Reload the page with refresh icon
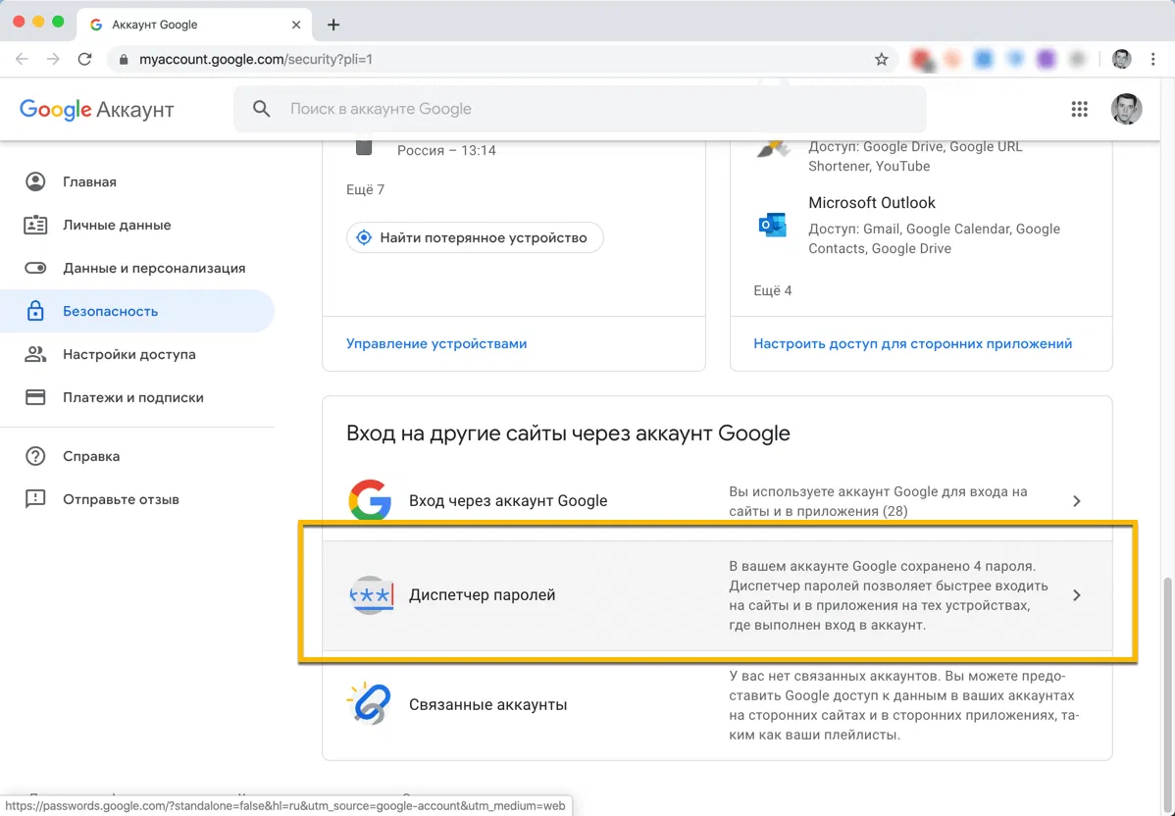Screen dimensions: 1175x816 pyautogui.click(x=85, y=59)
